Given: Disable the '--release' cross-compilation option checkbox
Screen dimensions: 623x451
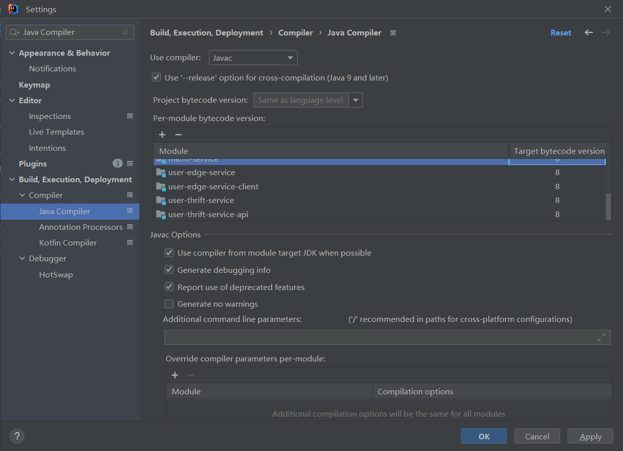Looking at the screenshot, I should (x=157, y=77).
